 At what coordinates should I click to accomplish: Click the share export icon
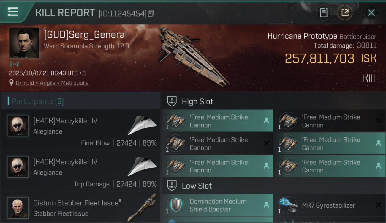tap(345, 12)
